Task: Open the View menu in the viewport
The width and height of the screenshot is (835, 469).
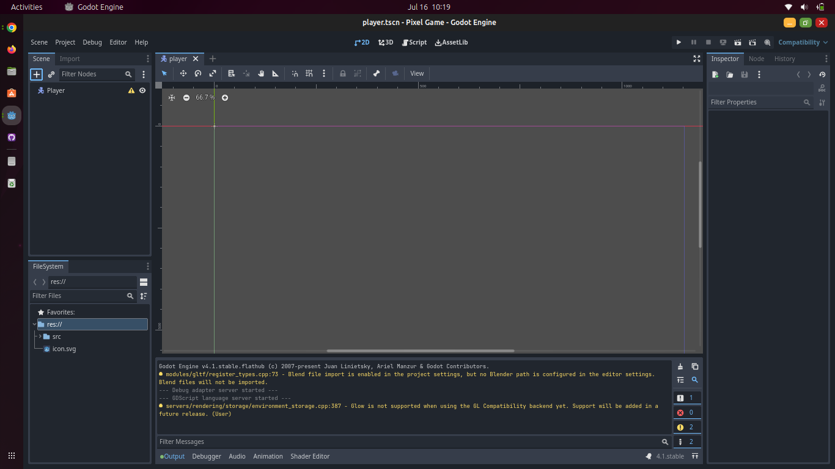Action: tap(417, 73)
